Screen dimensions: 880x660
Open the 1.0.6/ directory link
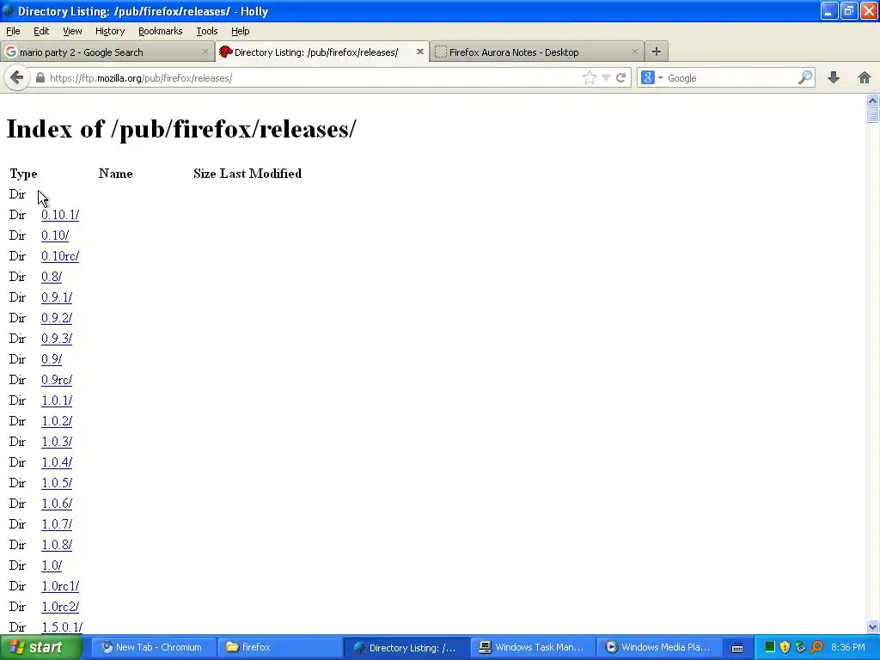57,504
